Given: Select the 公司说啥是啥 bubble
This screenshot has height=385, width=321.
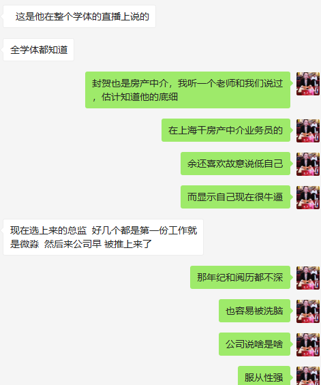Looking at the screenshot, I should click(x=254, y=344).
